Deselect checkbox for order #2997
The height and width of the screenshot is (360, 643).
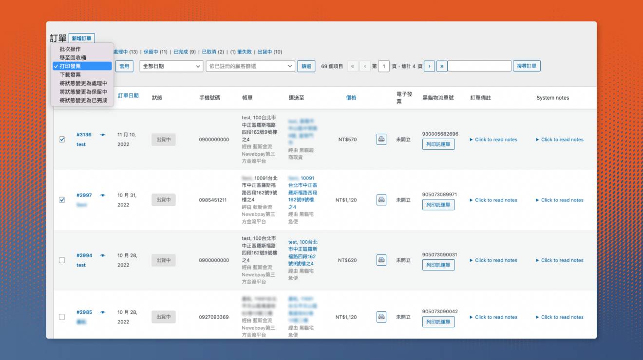pos(62,200)
